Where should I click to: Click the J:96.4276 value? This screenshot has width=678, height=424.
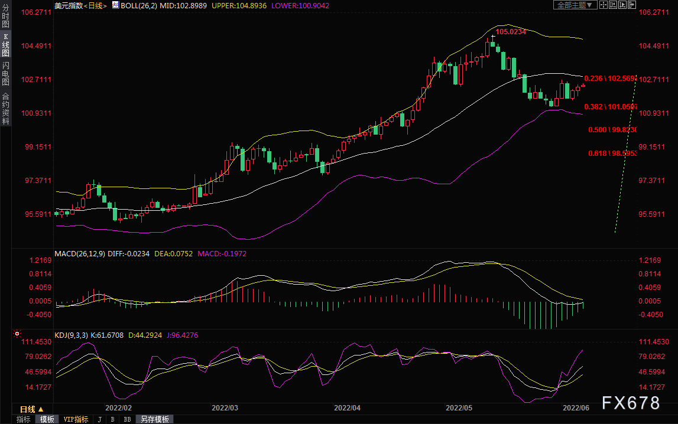pos(182,335)
